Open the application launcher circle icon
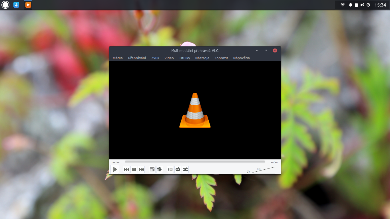Screen dimensions: 390x219 pos(6,5)
